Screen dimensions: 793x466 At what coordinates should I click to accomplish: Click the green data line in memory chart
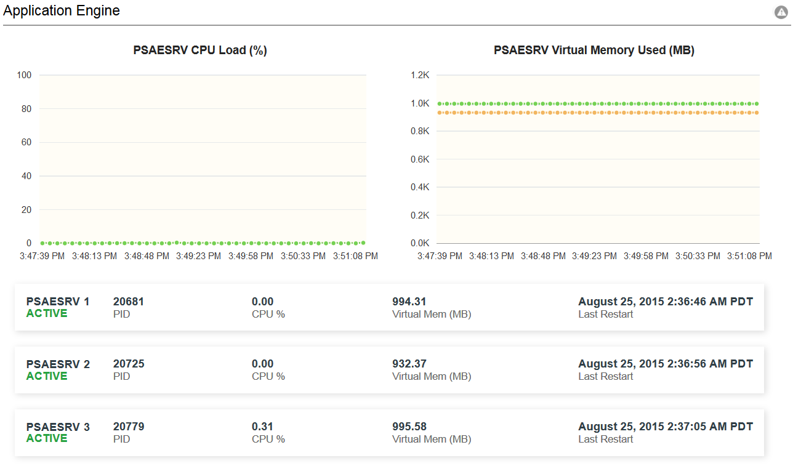(x=598, y=104)
